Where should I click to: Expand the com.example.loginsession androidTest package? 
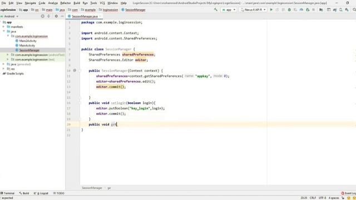[x=8, y=55]
